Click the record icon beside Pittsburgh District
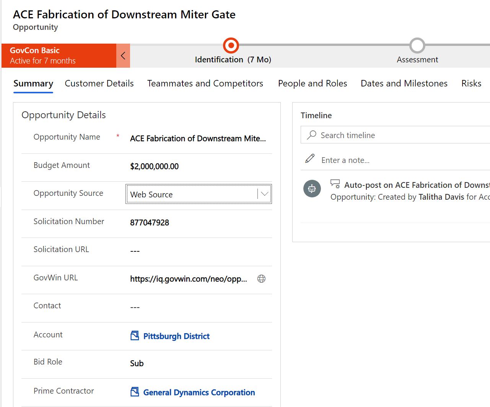The height and width of the screenshot is (407, 490). pos(134,335)
